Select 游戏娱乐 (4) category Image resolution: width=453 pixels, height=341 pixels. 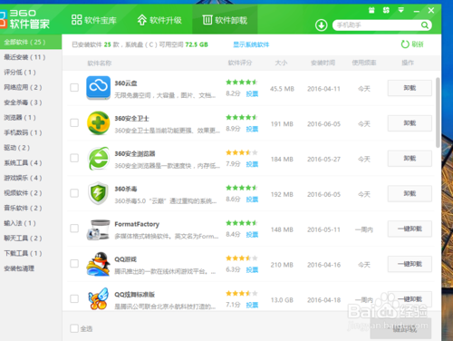pos(31,178)
